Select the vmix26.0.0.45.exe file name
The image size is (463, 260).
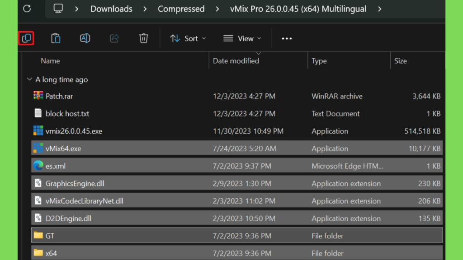[74, 131]
